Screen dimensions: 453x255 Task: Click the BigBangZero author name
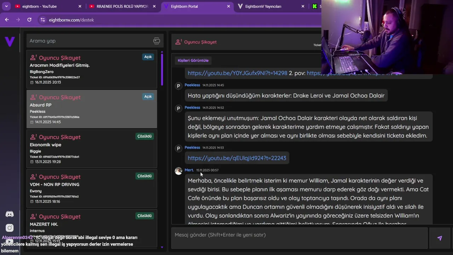click(x=42, y=72)
